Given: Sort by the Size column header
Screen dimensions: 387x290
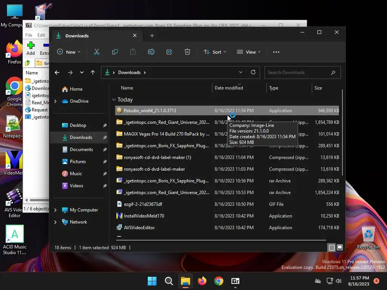Looking at the screenshot, I should coord(318,88).
